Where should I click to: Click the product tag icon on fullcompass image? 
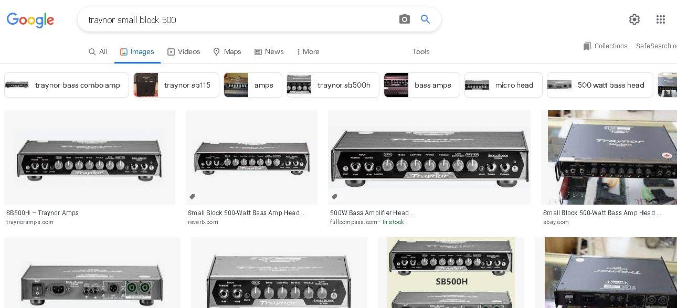(334, 197)
